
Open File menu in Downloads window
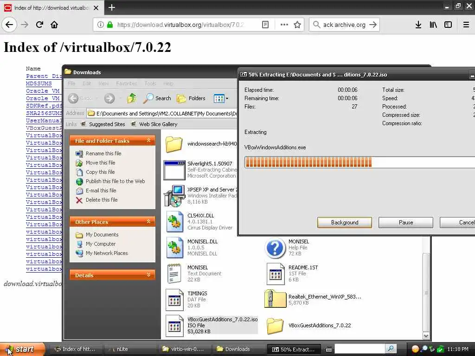pos(71,83)
